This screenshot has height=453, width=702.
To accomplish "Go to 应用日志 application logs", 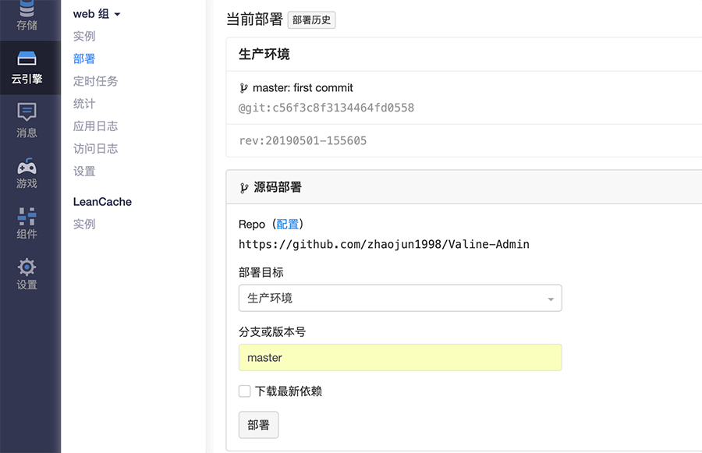I will (x=95, y=126).
